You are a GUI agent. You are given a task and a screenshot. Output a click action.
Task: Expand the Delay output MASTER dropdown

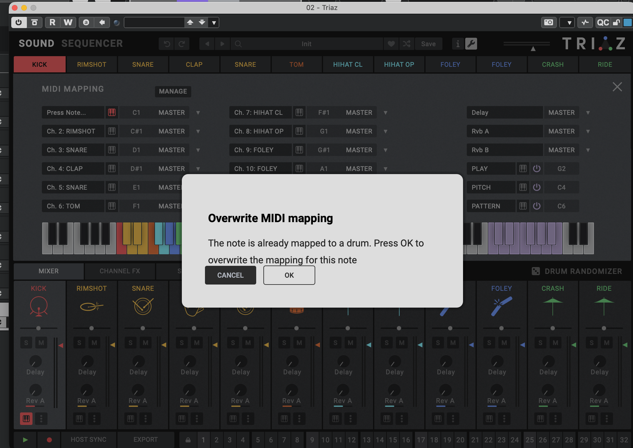(588, 113)
